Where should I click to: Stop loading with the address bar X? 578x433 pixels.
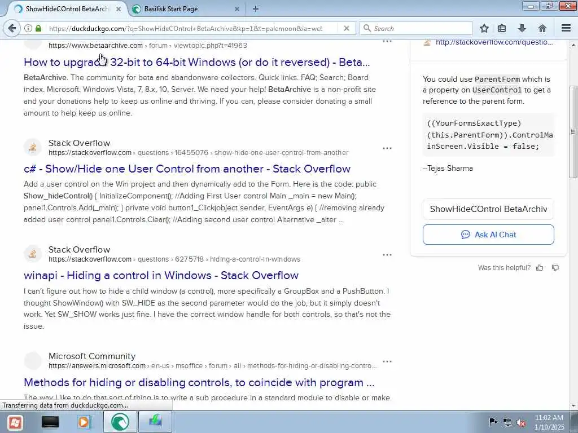coord(346,28)
